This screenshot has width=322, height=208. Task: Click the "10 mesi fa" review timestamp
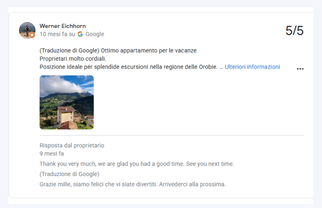(53, 34)
